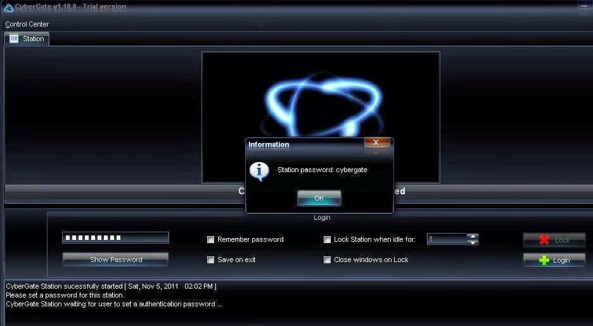
Task: Click the green plus icon on Login
Action: pos(544,260)
